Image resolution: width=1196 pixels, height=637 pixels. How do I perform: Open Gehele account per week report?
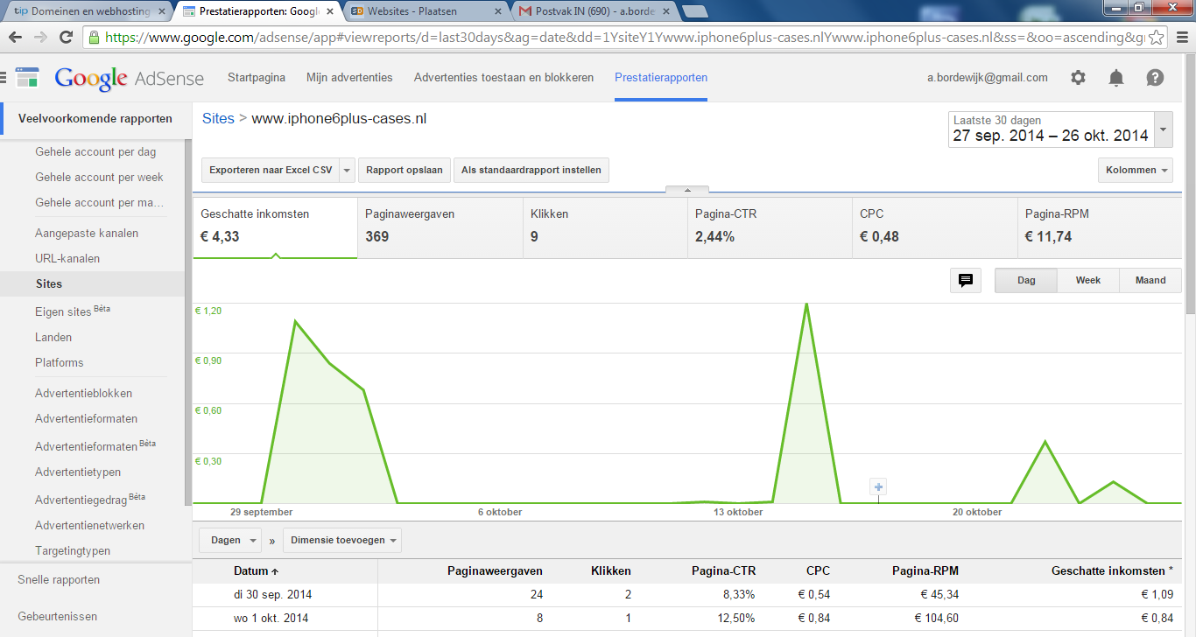(x=99, y=177)
